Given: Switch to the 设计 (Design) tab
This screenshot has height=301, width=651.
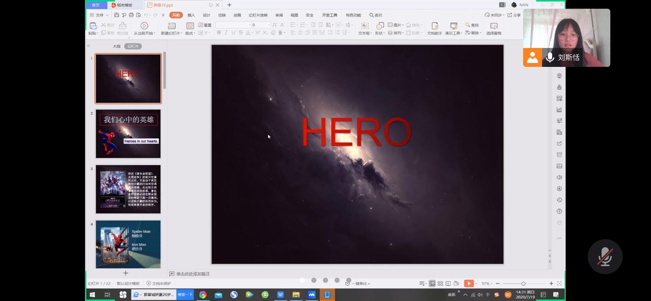Looking at the screenshot, I should point(207,15).
